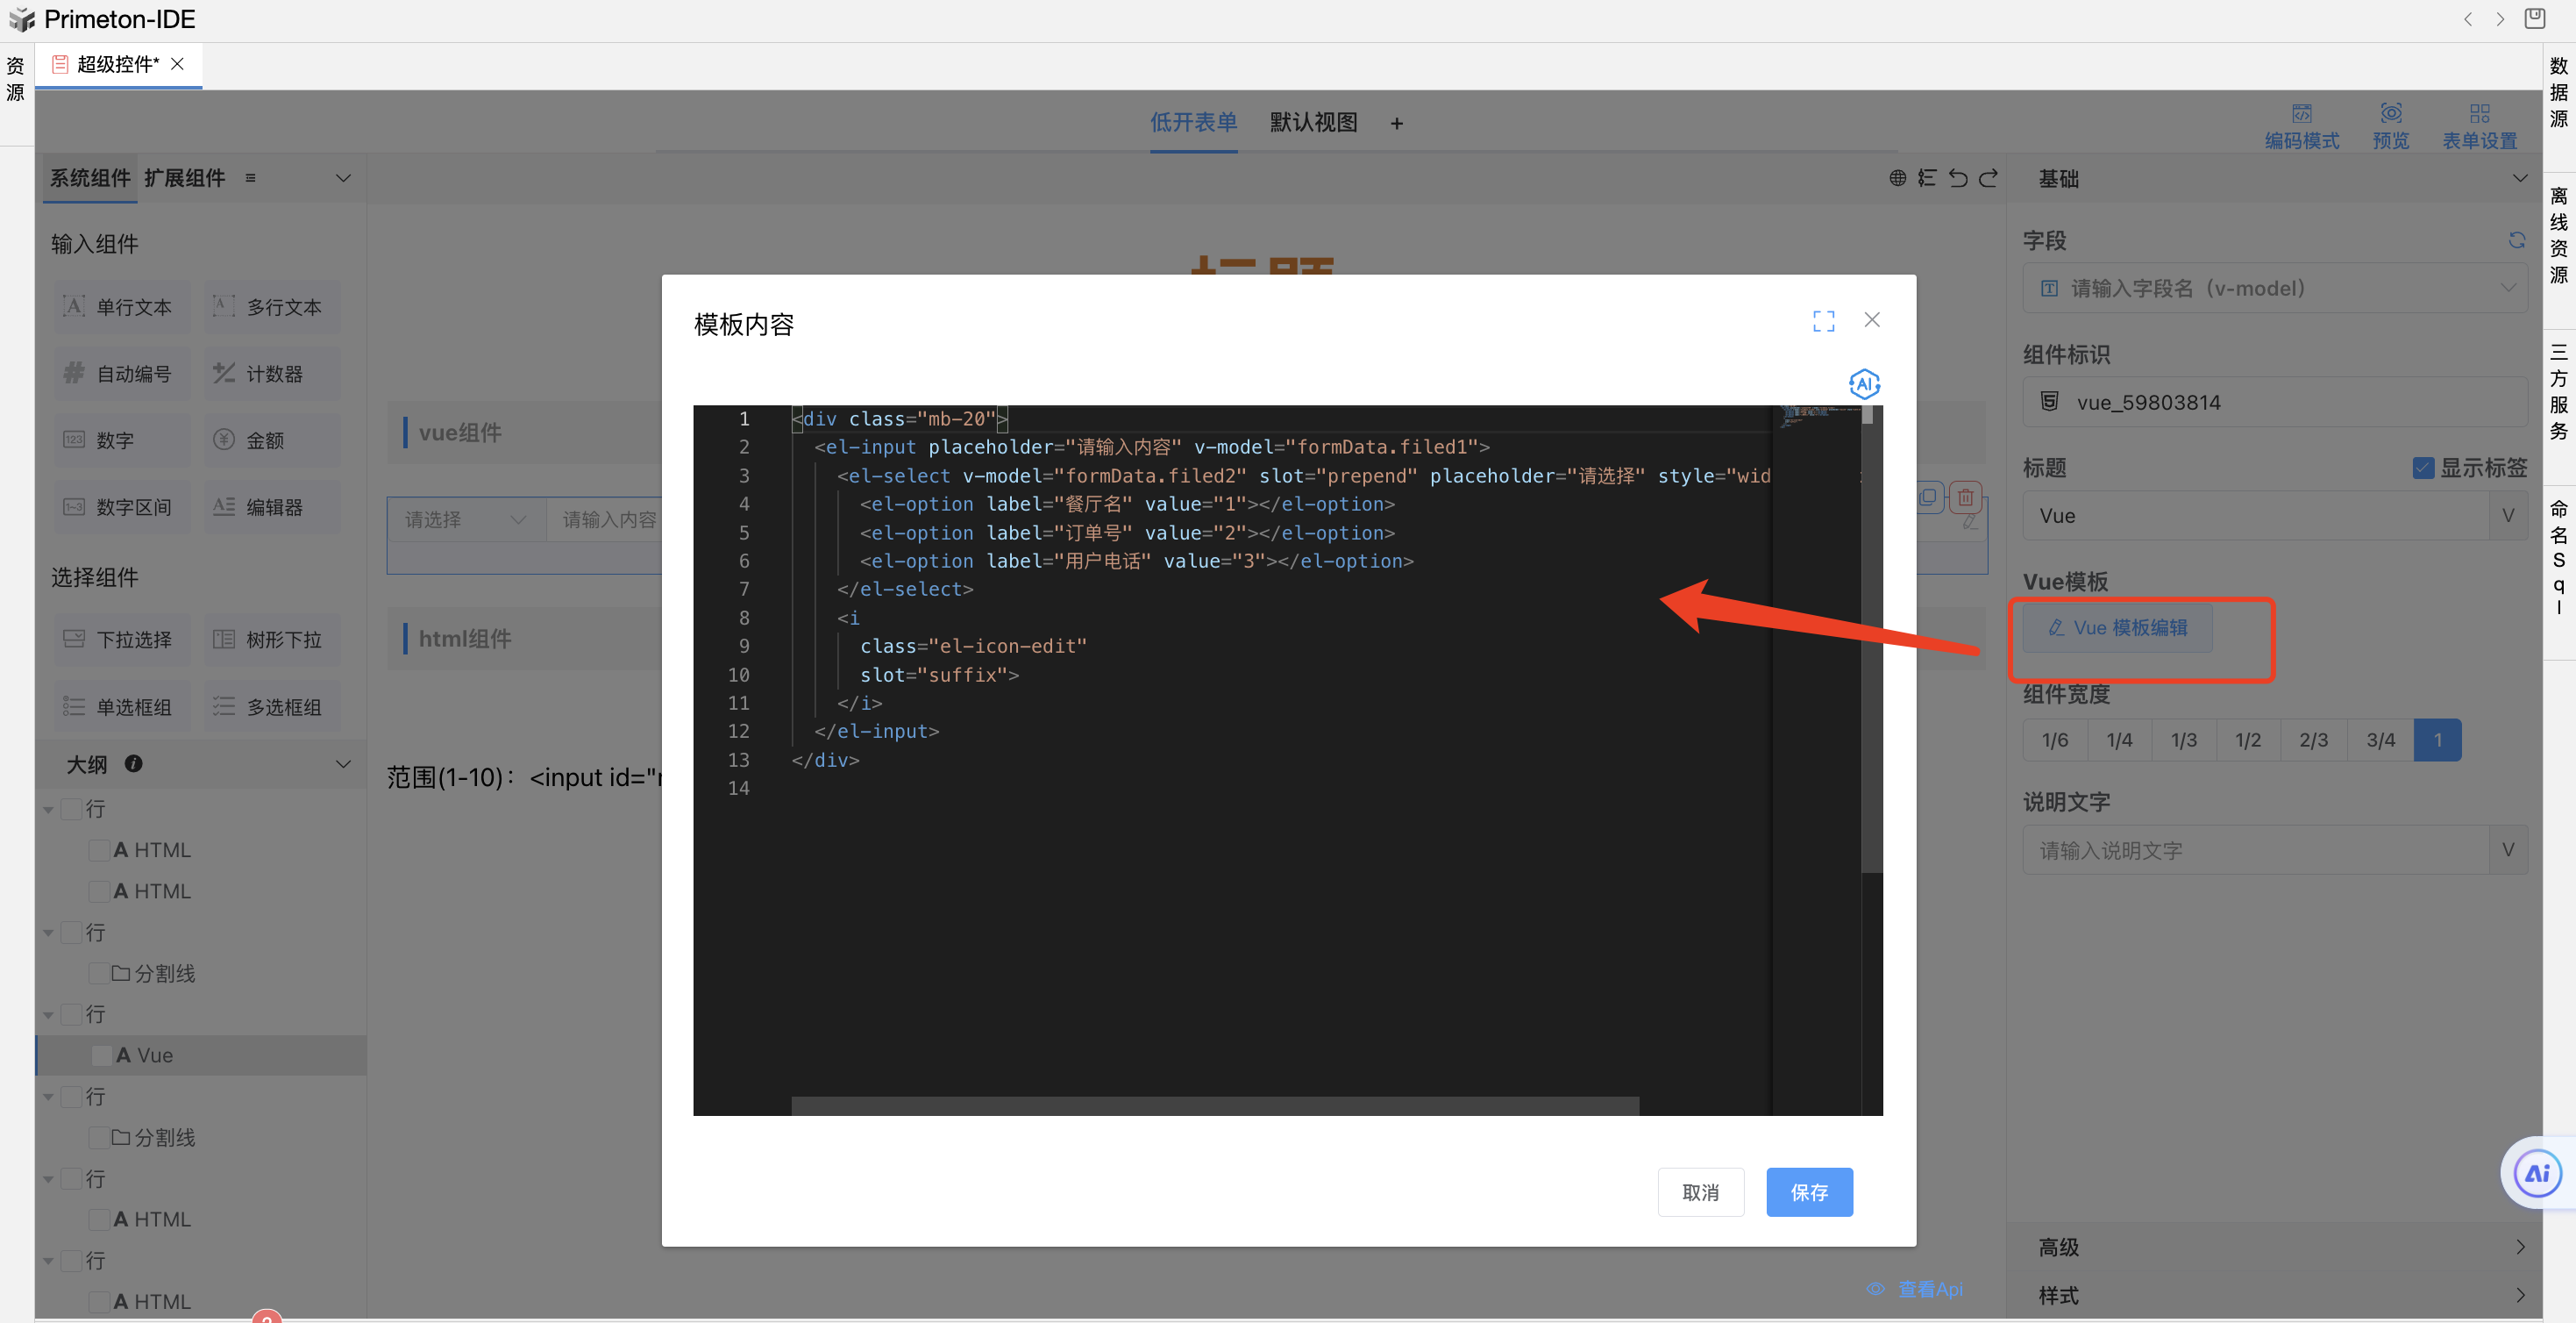The height and width of the screenshot is (1323, 2576).
Task: Open 表单设置 form settings
Action: click(x=2479, y=125)
